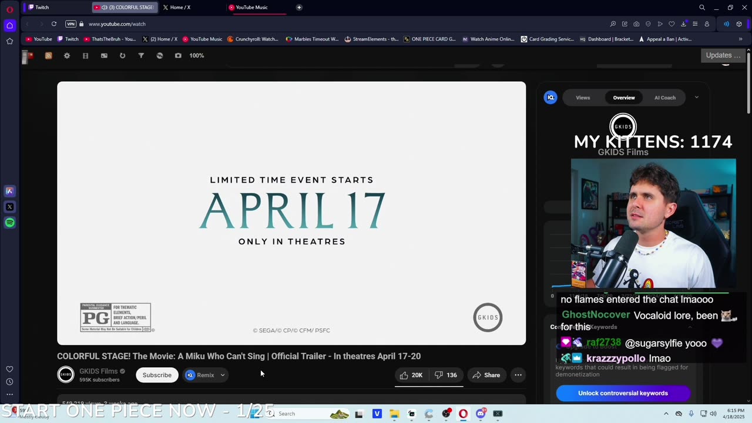The height and width of the screenshot is (423, 752).
Task: Open the Marbles Timeout bookmark
Action: coord(312,39)
